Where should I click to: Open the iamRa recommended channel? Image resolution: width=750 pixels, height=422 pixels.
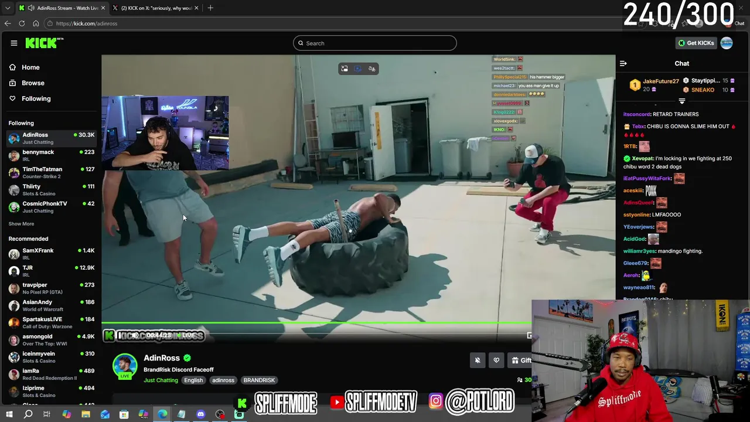point(51,374)
